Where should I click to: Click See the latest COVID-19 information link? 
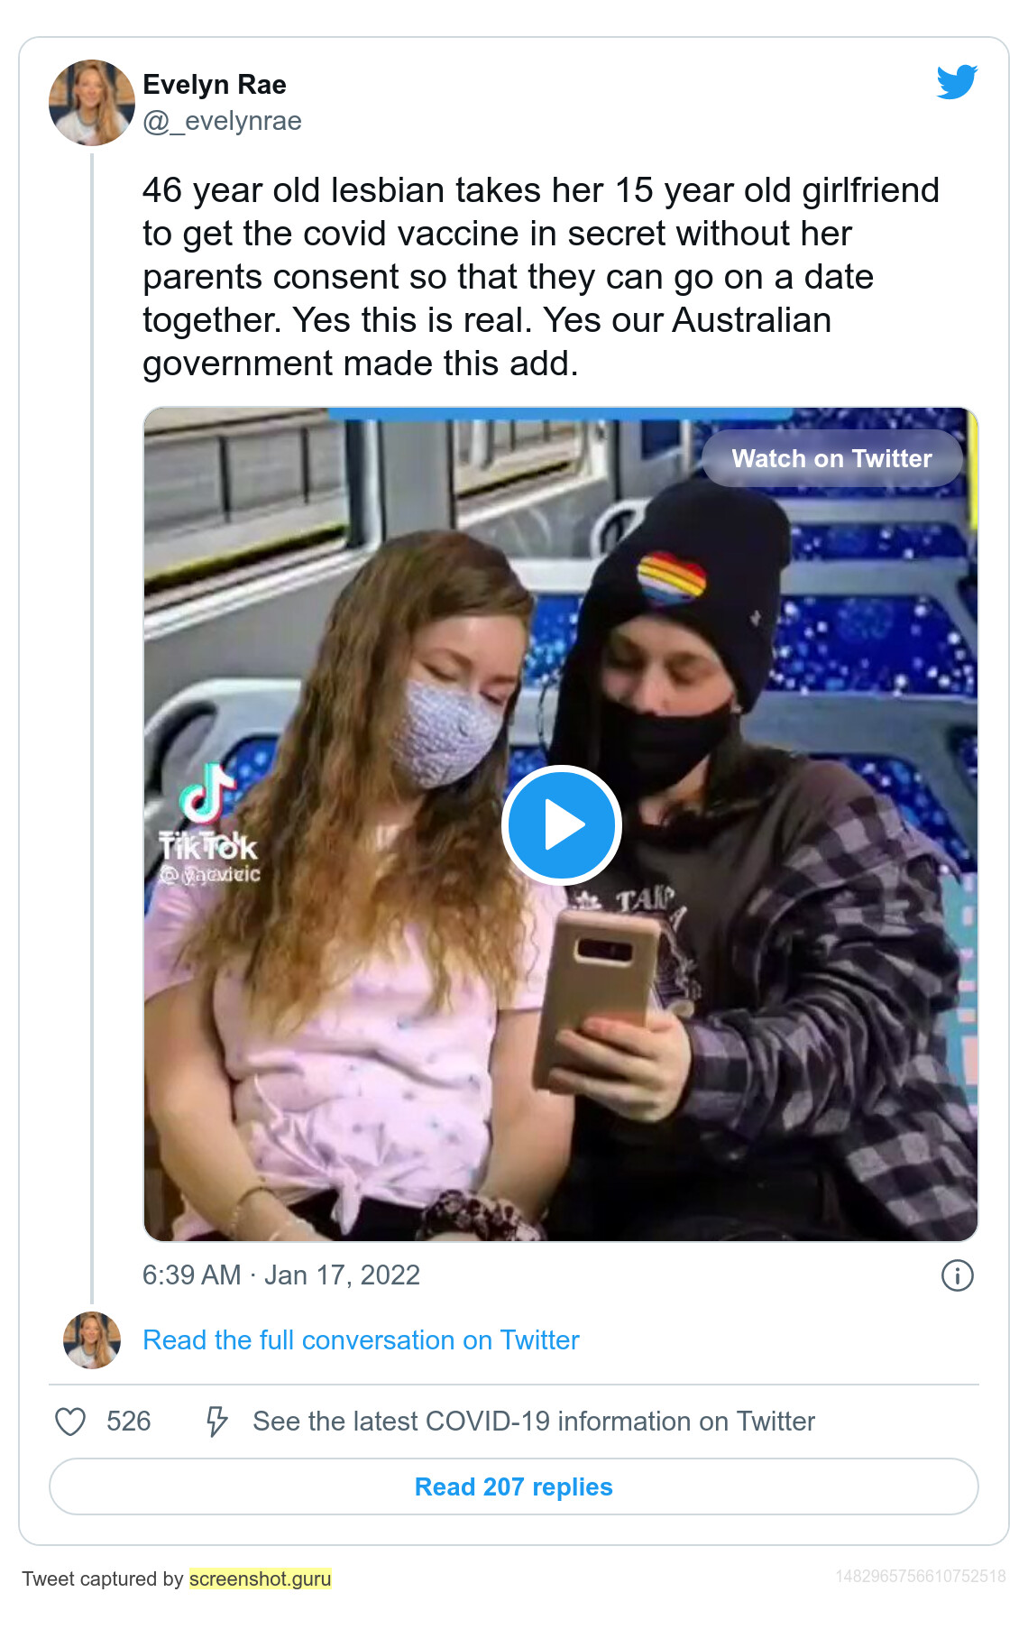point(533,1422)
